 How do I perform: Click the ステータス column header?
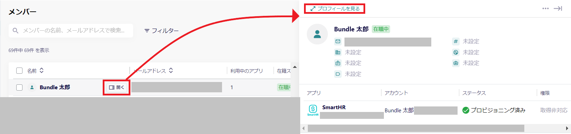point(474,93)
